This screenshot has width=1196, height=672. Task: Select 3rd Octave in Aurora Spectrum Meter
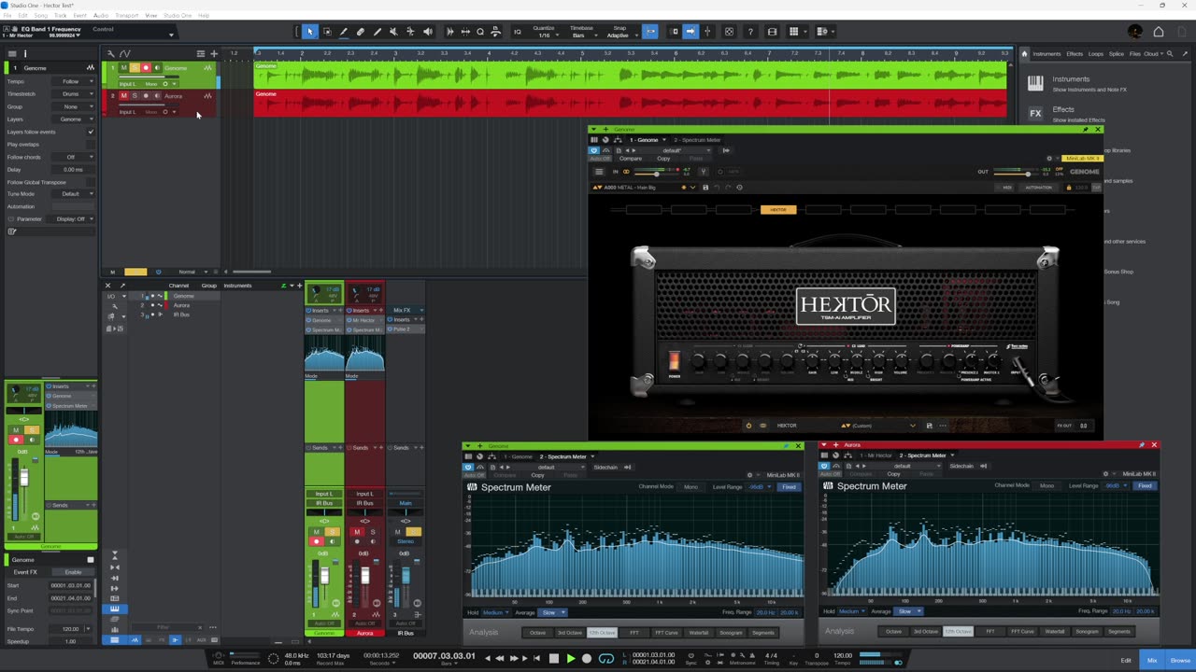pyautogui.click(x=926, y=632)
